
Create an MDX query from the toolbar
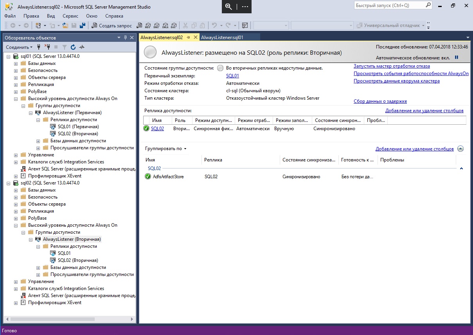pyautogui.click(x=147, y=25)
